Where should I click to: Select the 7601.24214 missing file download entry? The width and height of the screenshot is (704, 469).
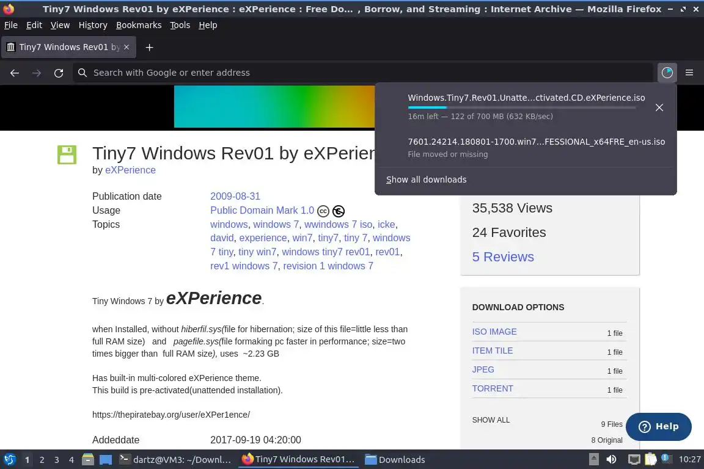point(526,148)
